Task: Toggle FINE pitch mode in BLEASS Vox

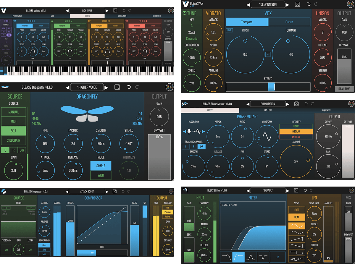Action: (229, 30)
